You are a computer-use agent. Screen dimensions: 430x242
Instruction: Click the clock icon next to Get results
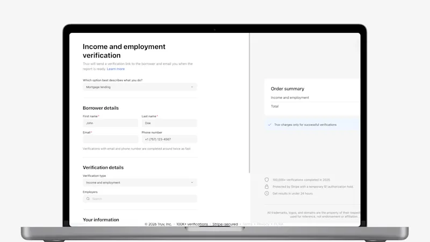pyautogui.click(x=267, y=194)
